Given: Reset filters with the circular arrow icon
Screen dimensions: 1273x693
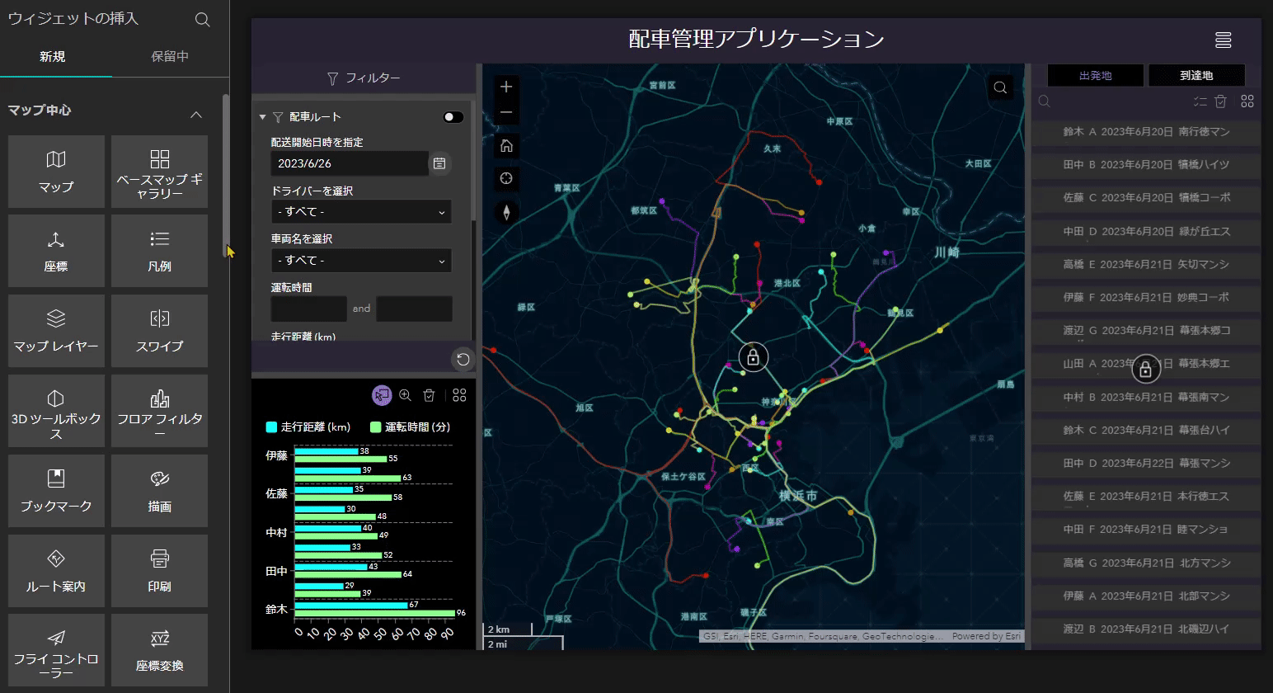Looking at the screenshot, I should [x=463, y=359].
